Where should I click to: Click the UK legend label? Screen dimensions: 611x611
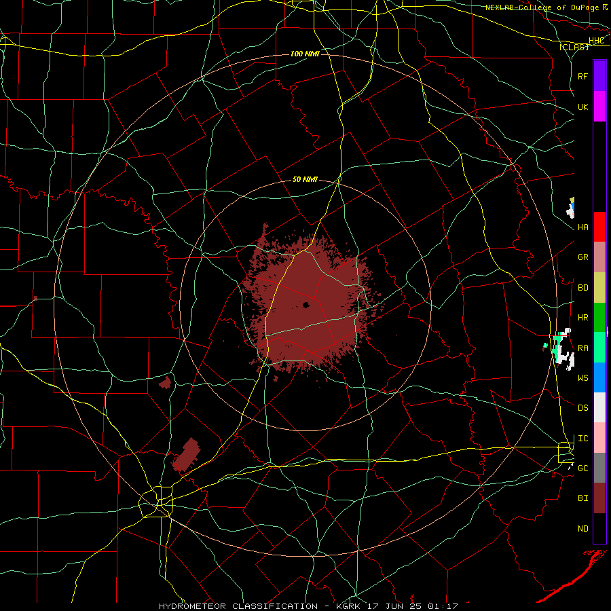click(582, 107)
